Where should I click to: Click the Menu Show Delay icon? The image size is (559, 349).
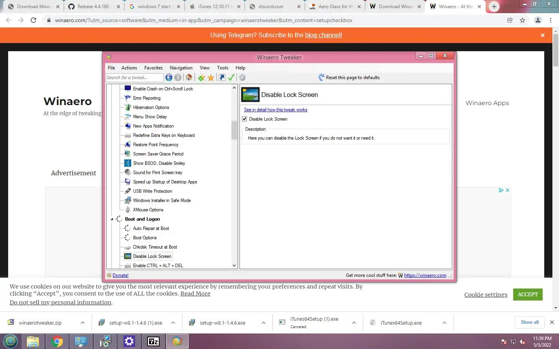coord(128,117)
